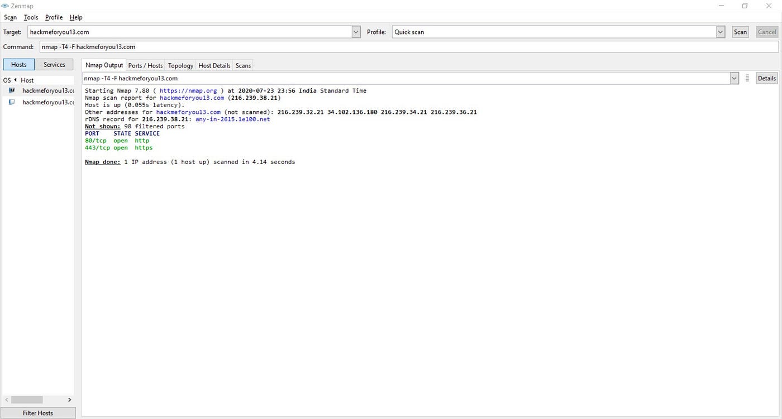Open the Scans tab
This screenshot has height=419, width=782.
pyautogui.click(x=243, y=65)
